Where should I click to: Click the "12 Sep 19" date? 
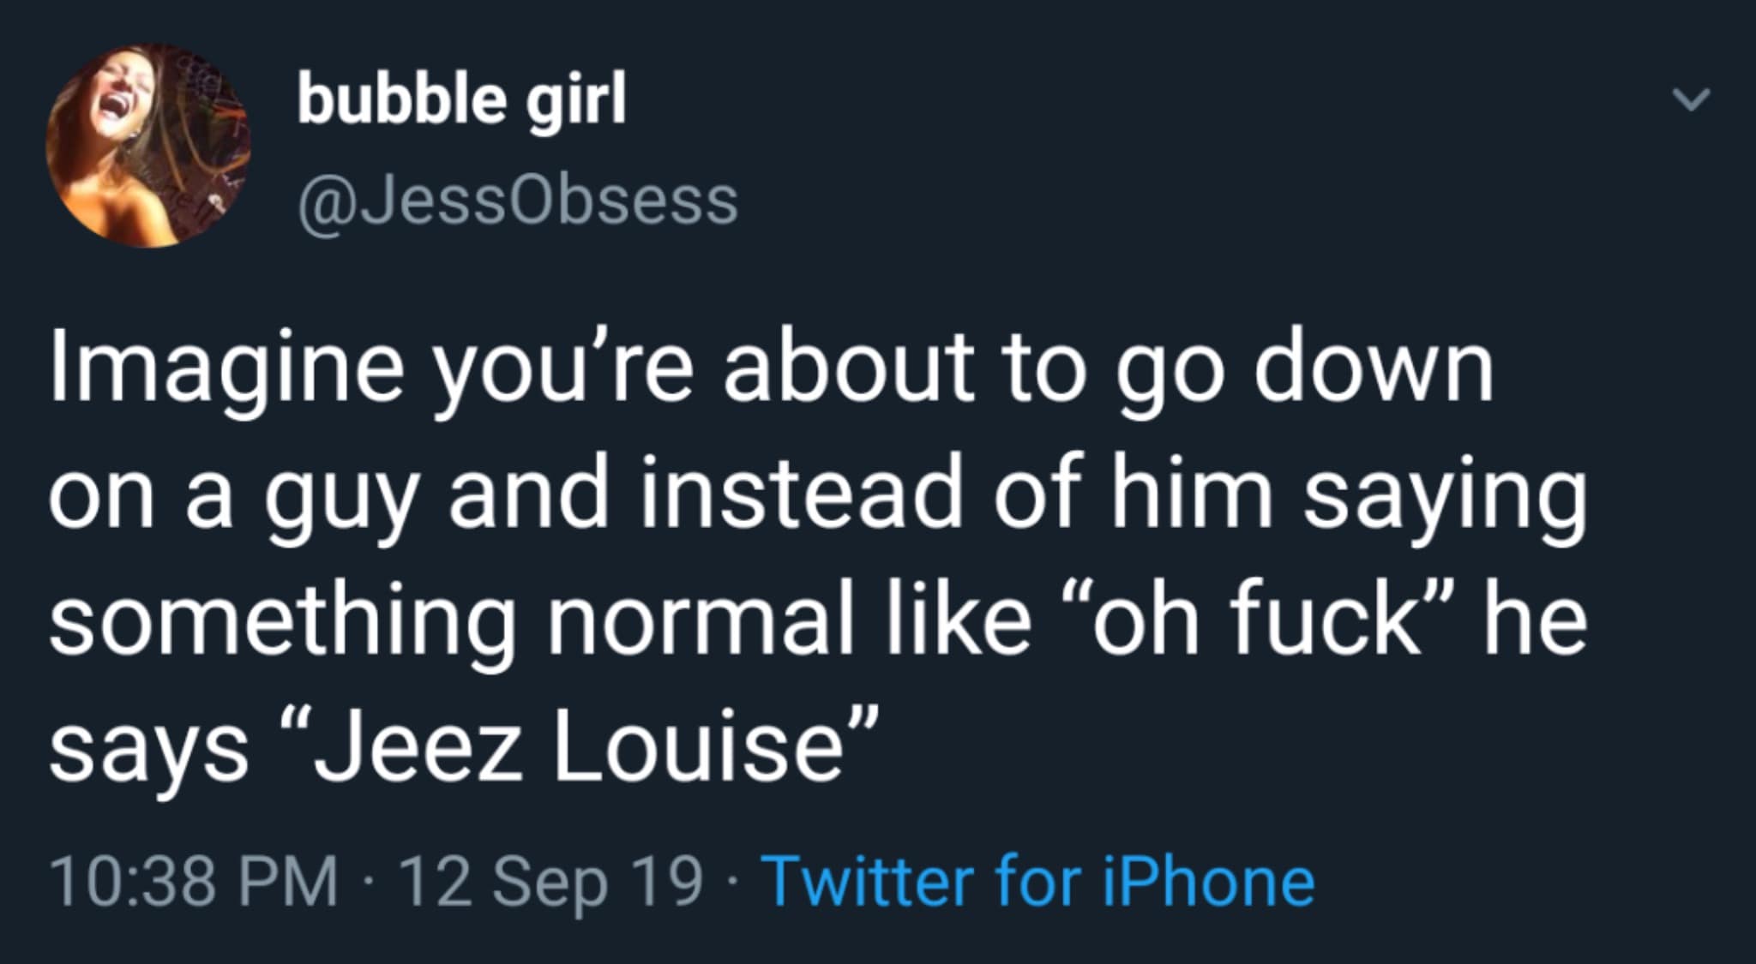pyautogui.click(x=550, y=882)
